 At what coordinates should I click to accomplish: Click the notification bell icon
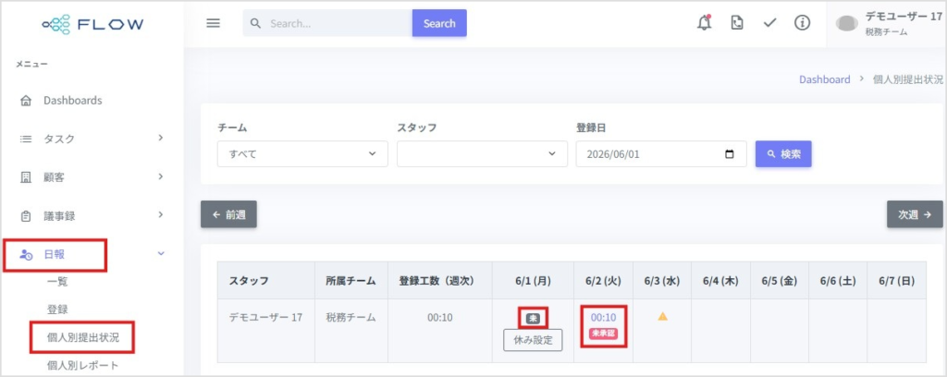[x=704, y=23]
